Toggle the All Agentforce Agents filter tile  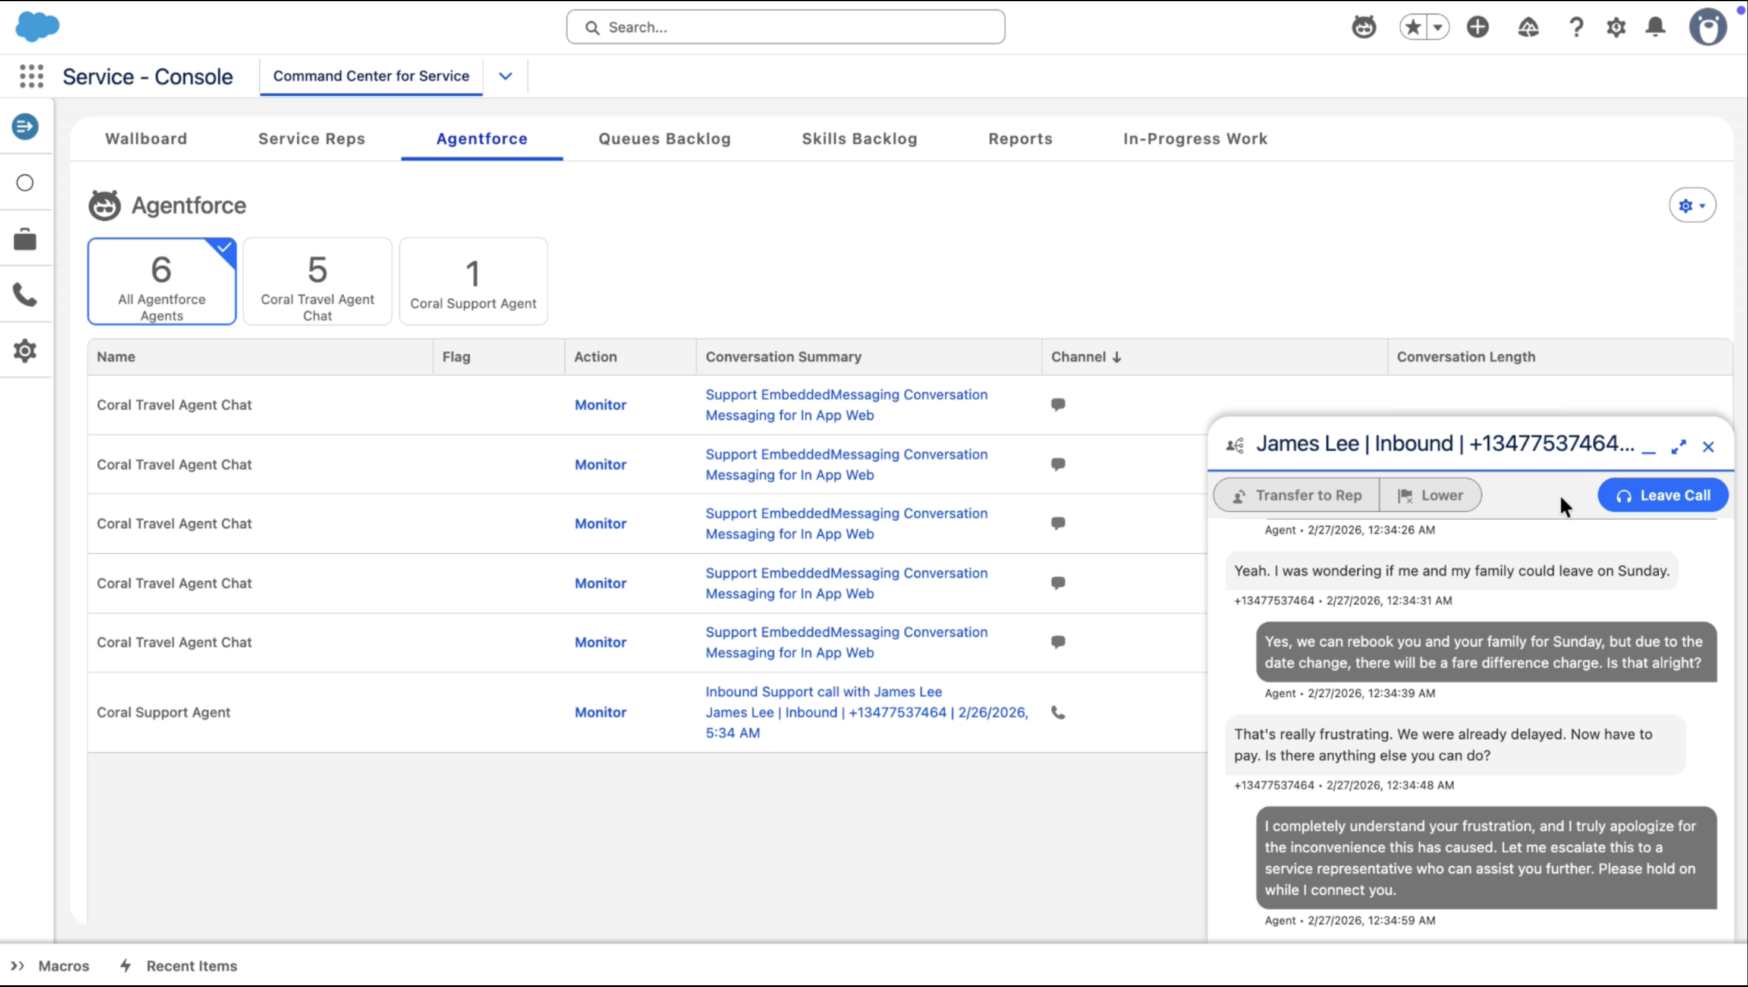coord(161,281)
